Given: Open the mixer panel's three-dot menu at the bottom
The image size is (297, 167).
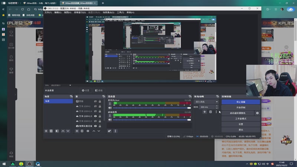Looking at the screenshot, I should (x=115, y=131).
